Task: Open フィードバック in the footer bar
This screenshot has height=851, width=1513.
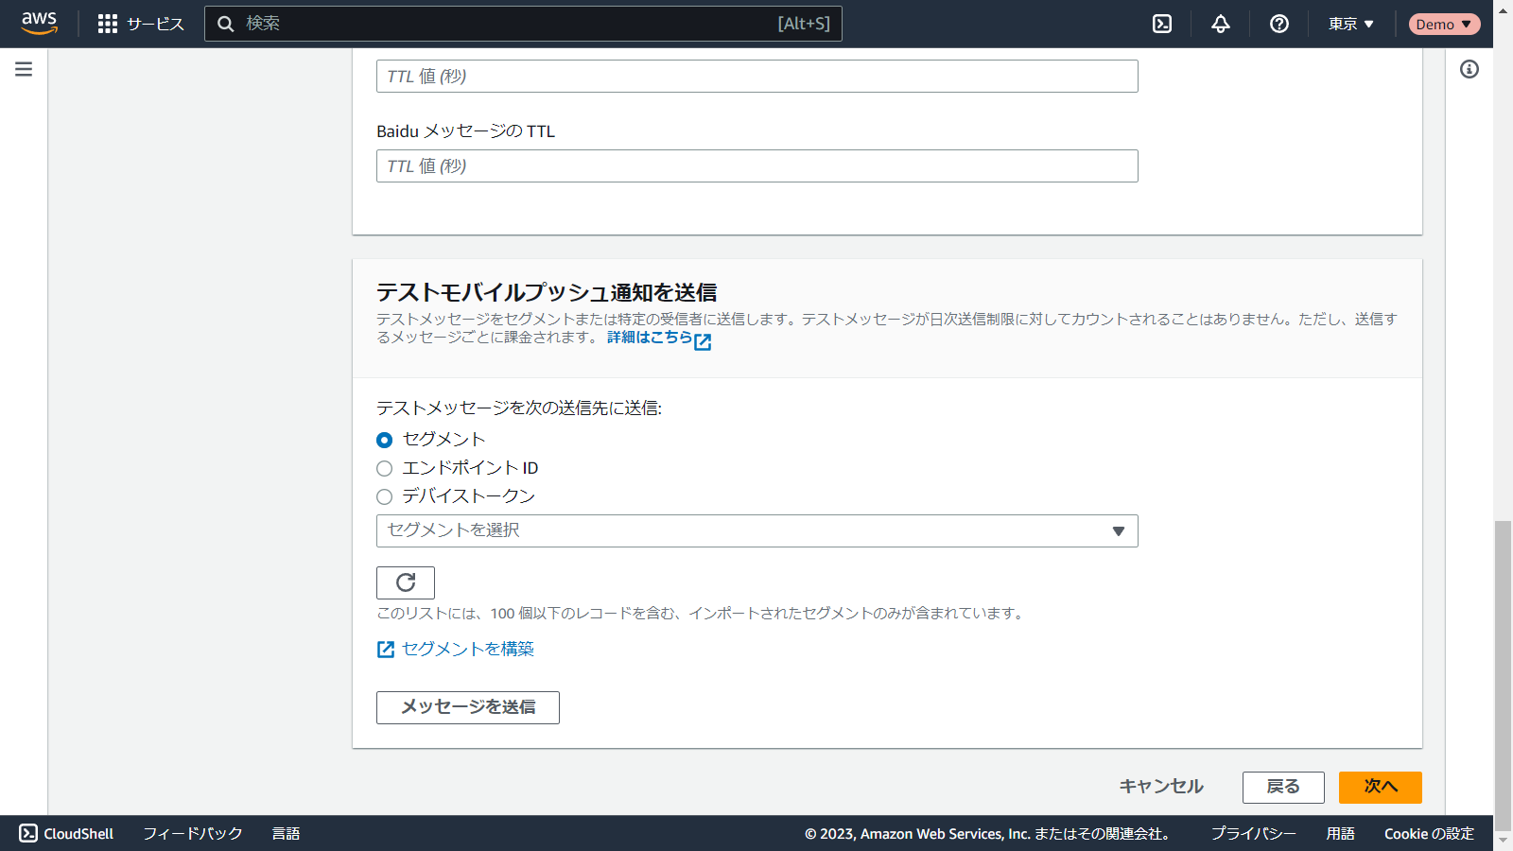Action: point(193,833)
